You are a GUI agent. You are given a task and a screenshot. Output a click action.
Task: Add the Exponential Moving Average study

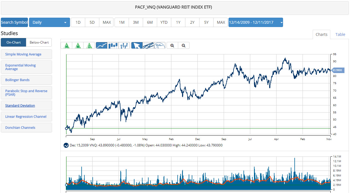click(x=26, y=67)
